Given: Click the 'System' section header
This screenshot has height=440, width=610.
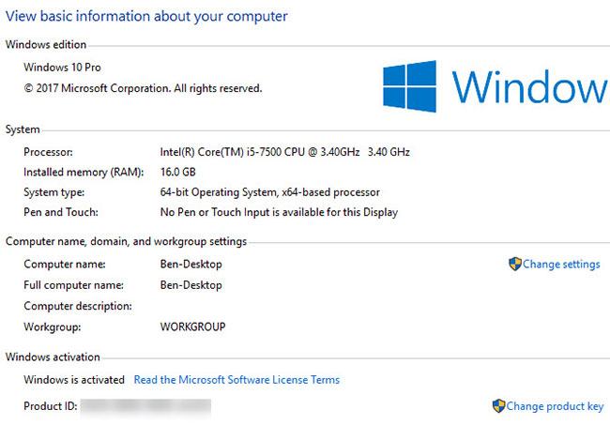Looking at the screenshot, I should [23, 129].
